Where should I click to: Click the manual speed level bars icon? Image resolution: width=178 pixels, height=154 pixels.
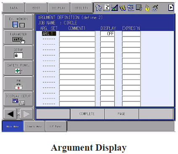pyautogui.click(x=114, y=8)
